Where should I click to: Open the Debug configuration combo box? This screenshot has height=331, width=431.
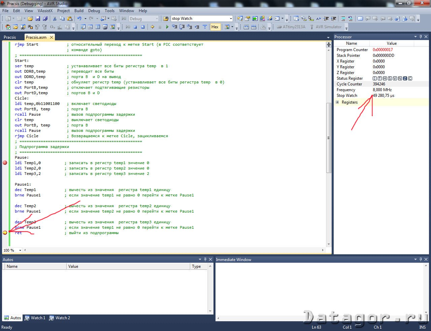(144, 19)
